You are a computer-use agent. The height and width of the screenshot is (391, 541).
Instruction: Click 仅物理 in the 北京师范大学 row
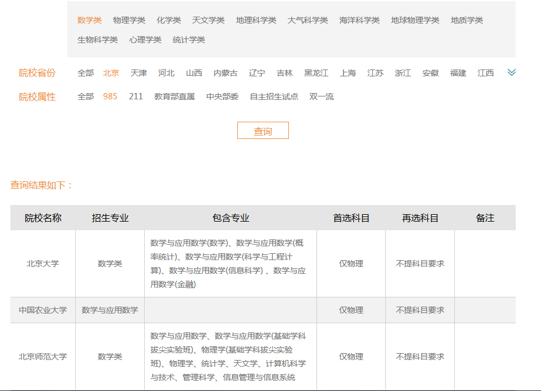click(351, 357)
